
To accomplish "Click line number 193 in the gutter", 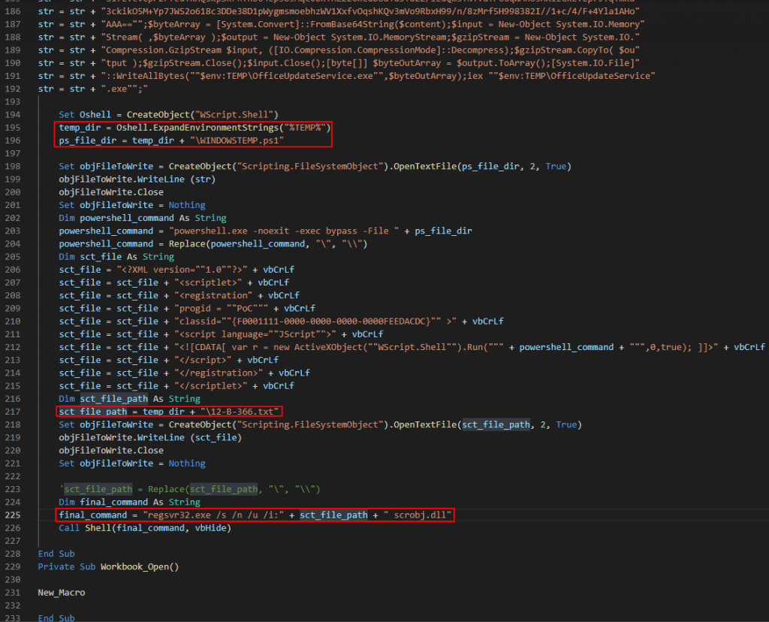I will (x=13, y=101).
